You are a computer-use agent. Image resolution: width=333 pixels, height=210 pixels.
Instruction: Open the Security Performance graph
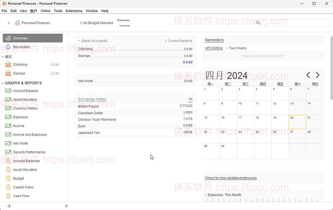tap(29, 152)
